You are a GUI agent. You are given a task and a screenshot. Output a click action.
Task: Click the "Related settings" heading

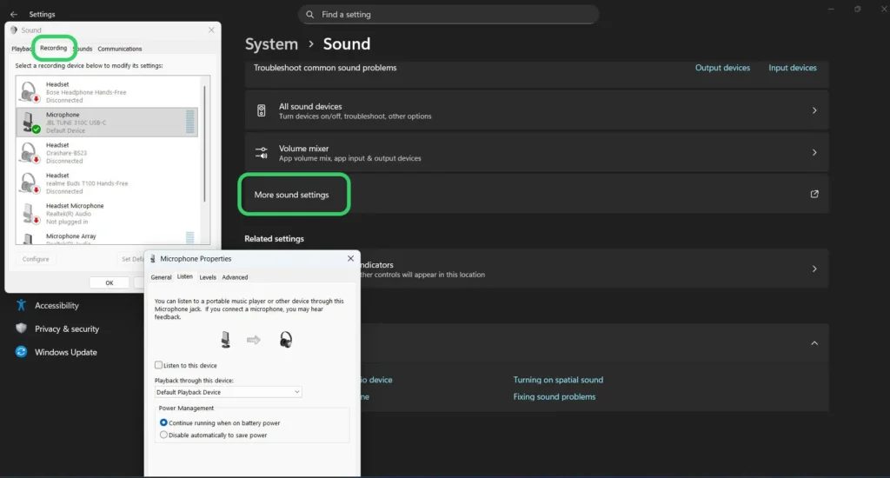[x=274, y=238]
